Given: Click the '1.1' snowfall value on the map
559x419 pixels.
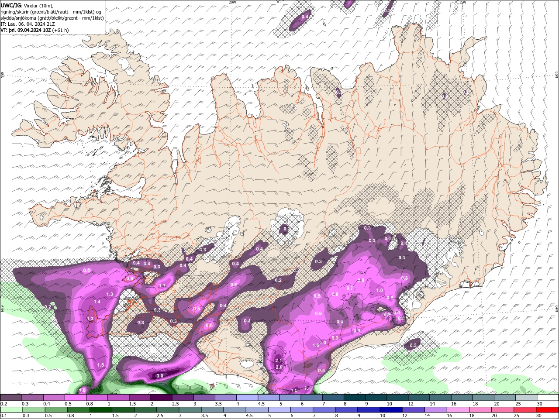Looking at the screenshot, I should coord(162,285).
